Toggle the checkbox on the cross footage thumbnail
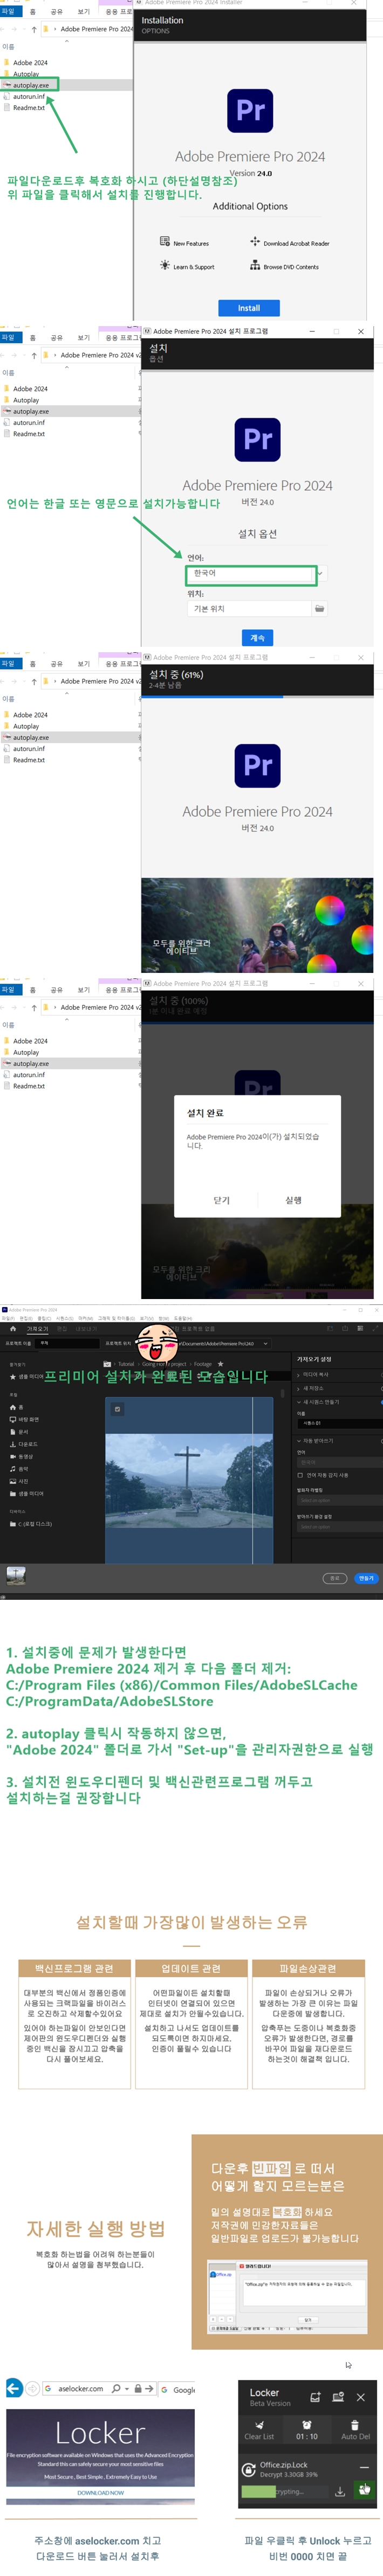This screenshot has height=2576, width=383. pos(117,1409)
